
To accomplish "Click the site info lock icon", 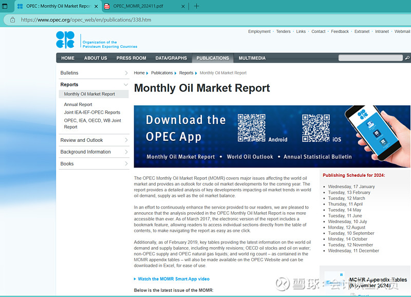I will [12, 20].
